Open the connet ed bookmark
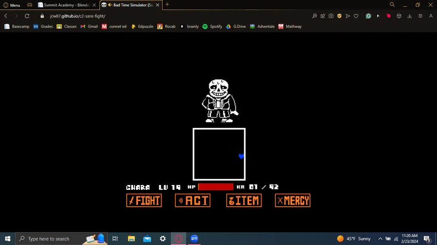Viewport: 437px width, 245px height. pyautogui.click(x=114, y=27)
